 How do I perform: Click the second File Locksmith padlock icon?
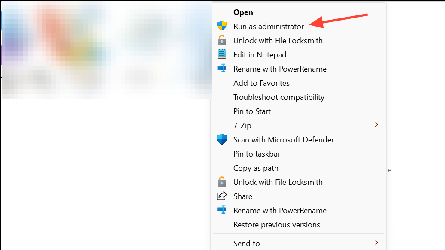point(221,182)
